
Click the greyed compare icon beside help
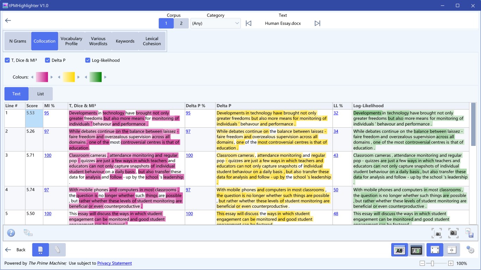(28, 233)
